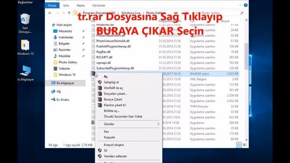Choose Yeniden adlandır option
The width and height of the screenshot is (290, 163).
[115, 156]
